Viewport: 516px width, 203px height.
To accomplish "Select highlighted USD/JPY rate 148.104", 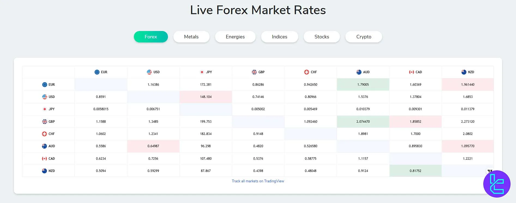I will (206, 97).
